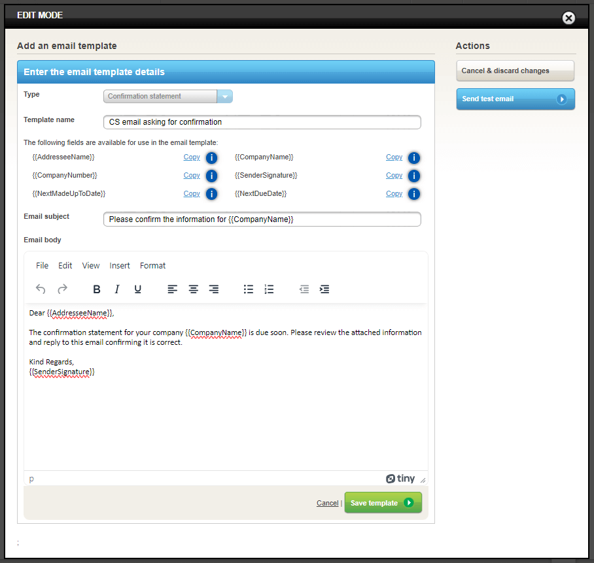Insert a bulleted list
594x563 pixels.
click(249, 289)
